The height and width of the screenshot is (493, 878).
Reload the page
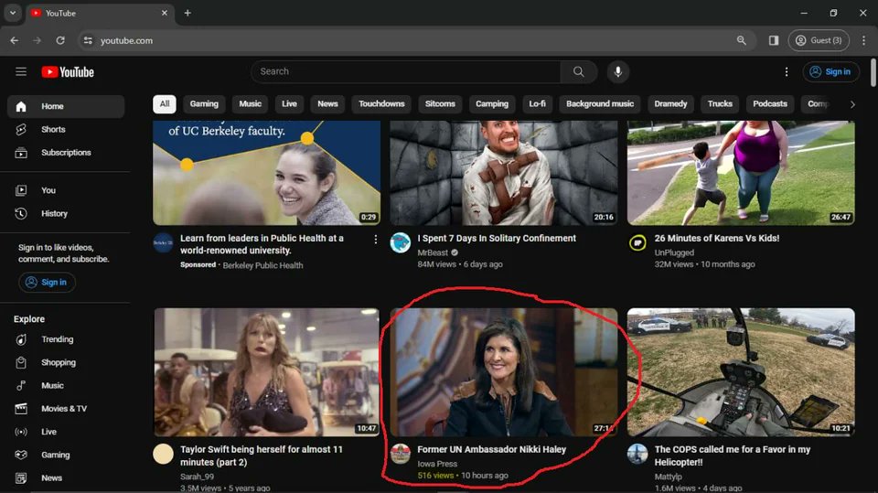[x=60, y=40]
